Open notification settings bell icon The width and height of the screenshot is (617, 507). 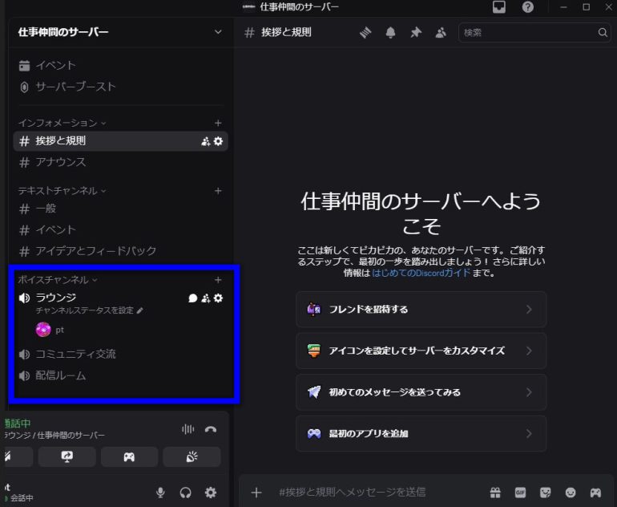tap(391, 33)
